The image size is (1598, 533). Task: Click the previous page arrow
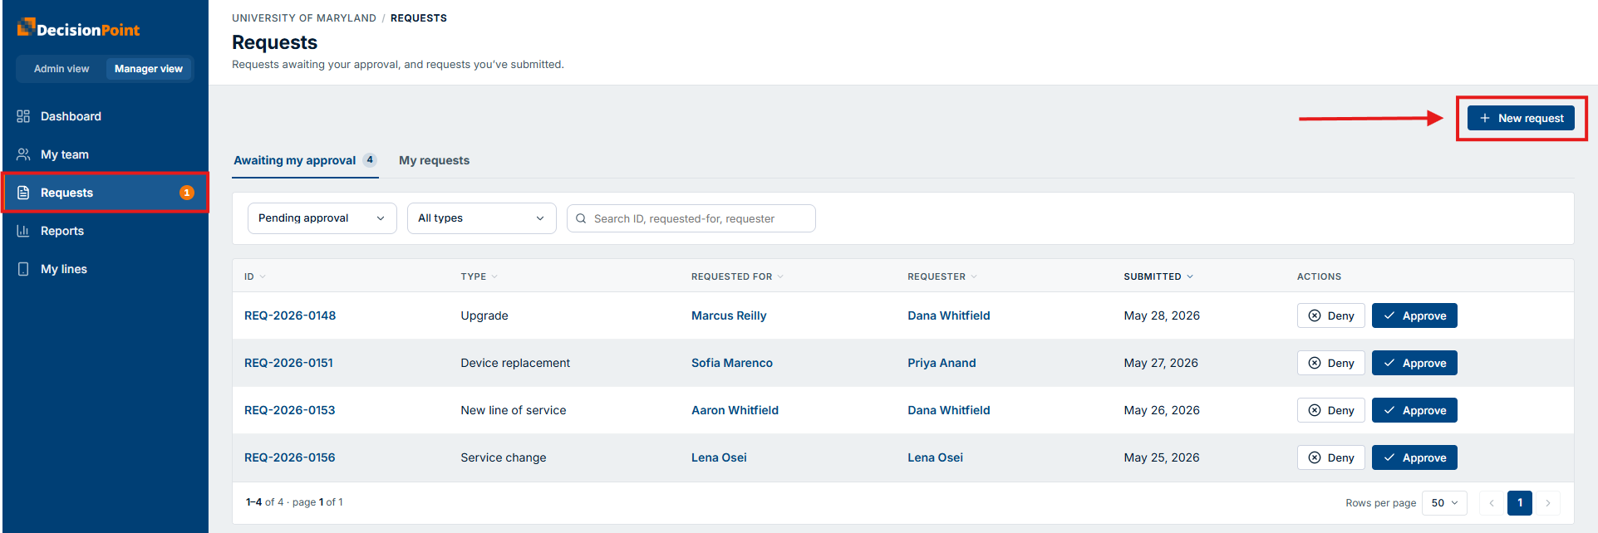pos(1492,503)
